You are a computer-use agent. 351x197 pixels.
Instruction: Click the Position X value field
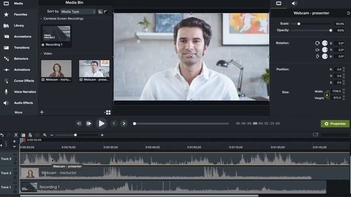[338, 69]
